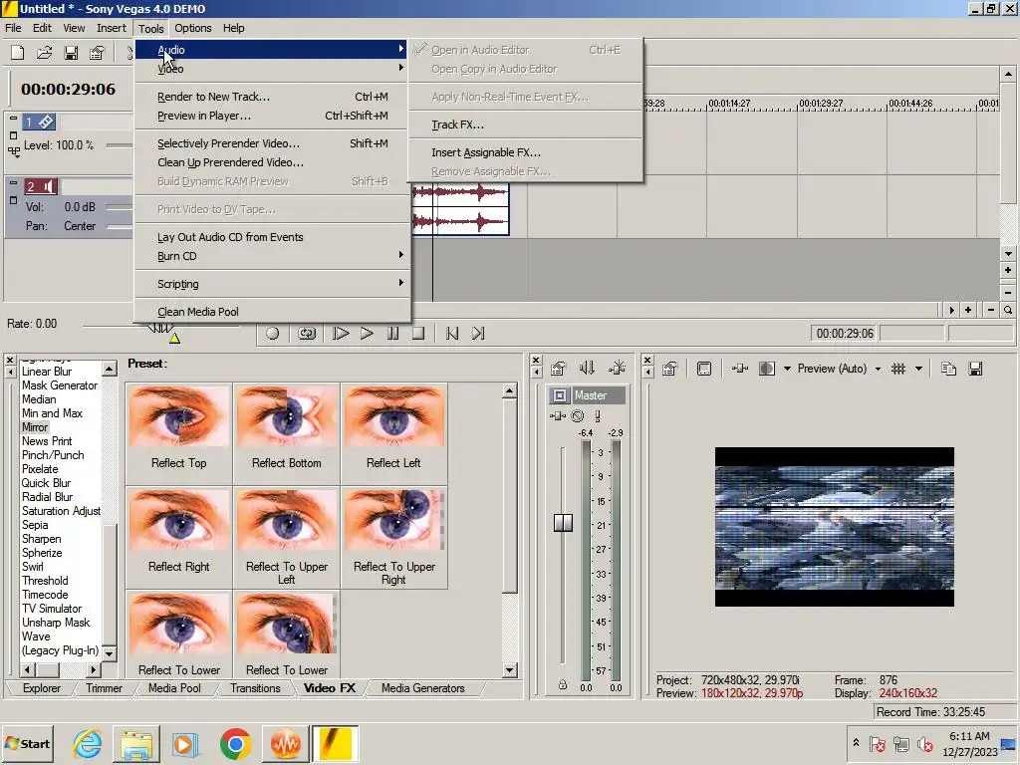The height and width of the screenshot is (765, 1020).
Task: Save snapshot to file icon
Action: click(x=975, y=369)
